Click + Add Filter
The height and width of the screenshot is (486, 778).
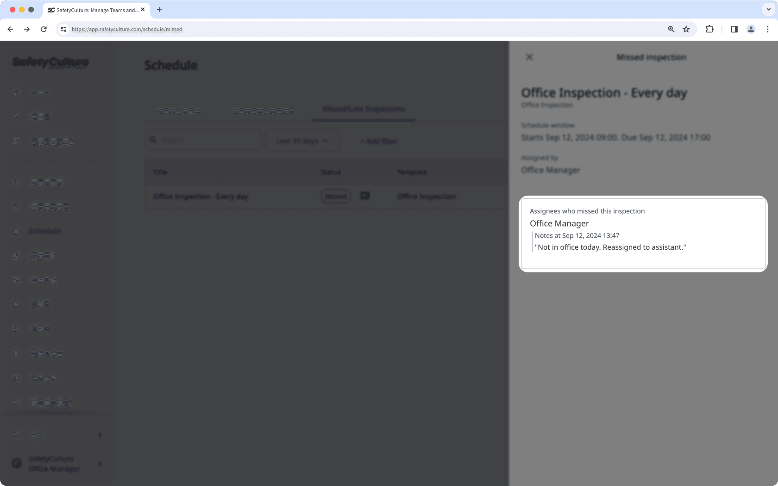click(378, 141)
